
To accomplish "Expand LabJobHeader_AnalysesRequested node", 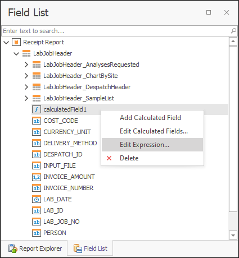I will [26, 64].
